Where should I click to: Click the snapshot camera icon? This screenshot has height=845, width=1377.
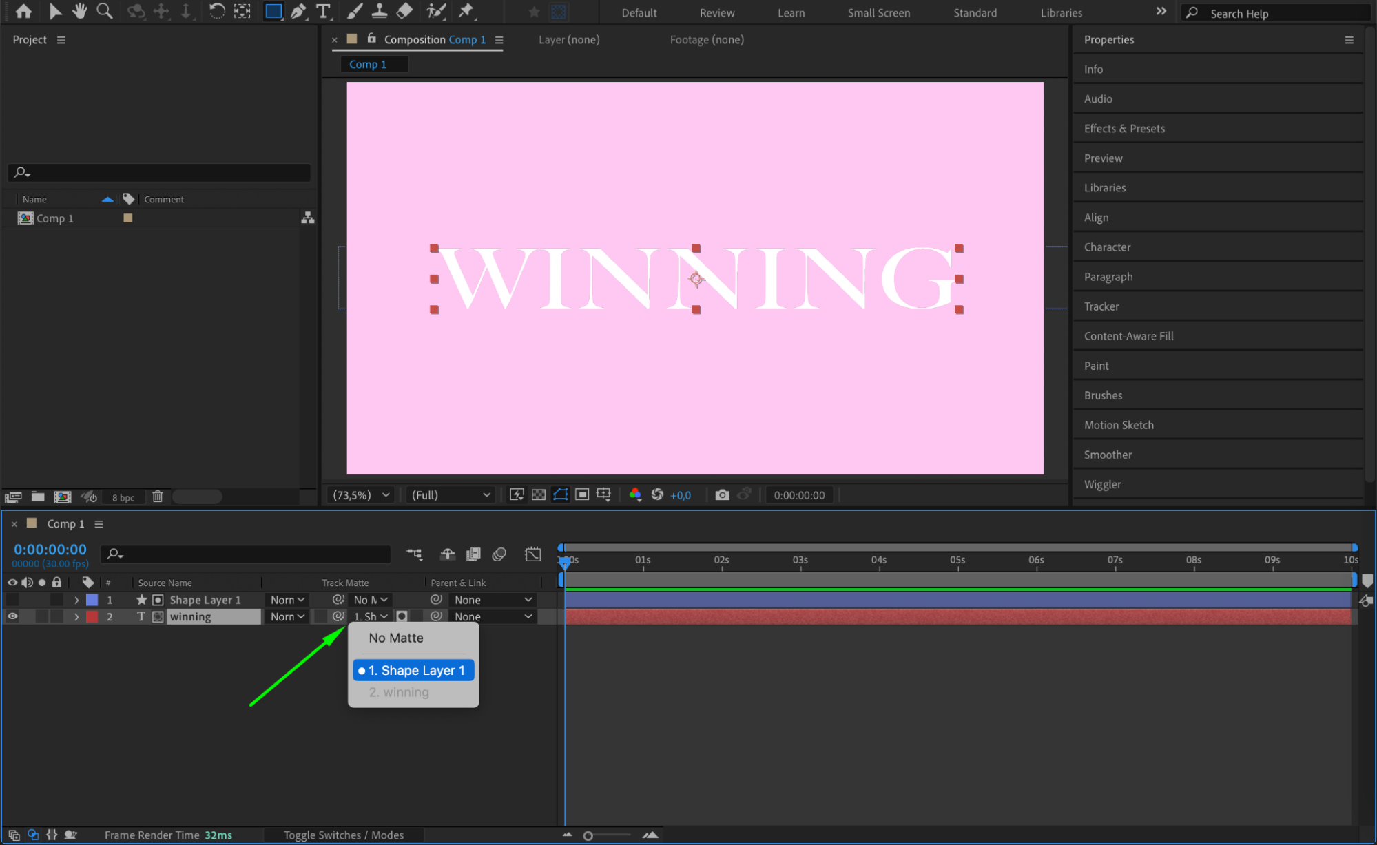pos(721,494)
